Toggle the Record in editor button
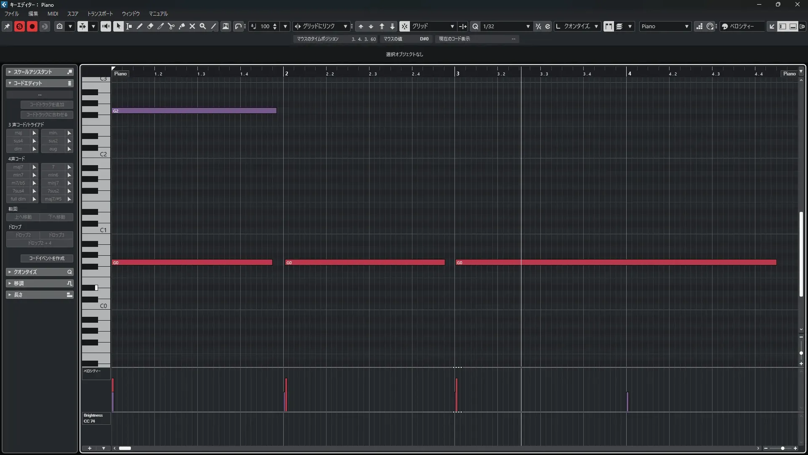The image size is (808, 455). [32, 26]
